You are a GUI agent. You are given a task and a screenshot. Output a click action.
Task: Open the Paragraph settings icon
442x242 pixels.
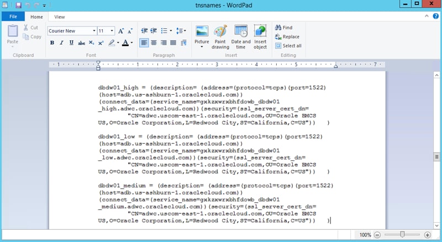[x=184, y=43]
